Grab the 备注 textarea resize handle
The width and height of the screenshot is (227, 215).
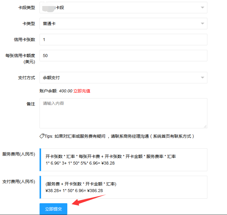pos(205,126)
